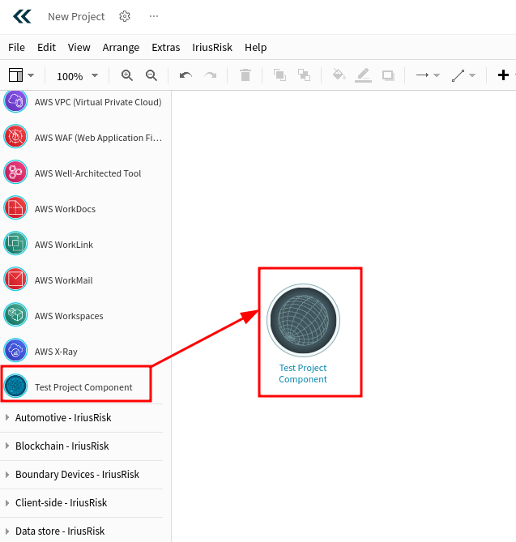Open the three-dot more options menu
The image size is (516, 542).
154,16
